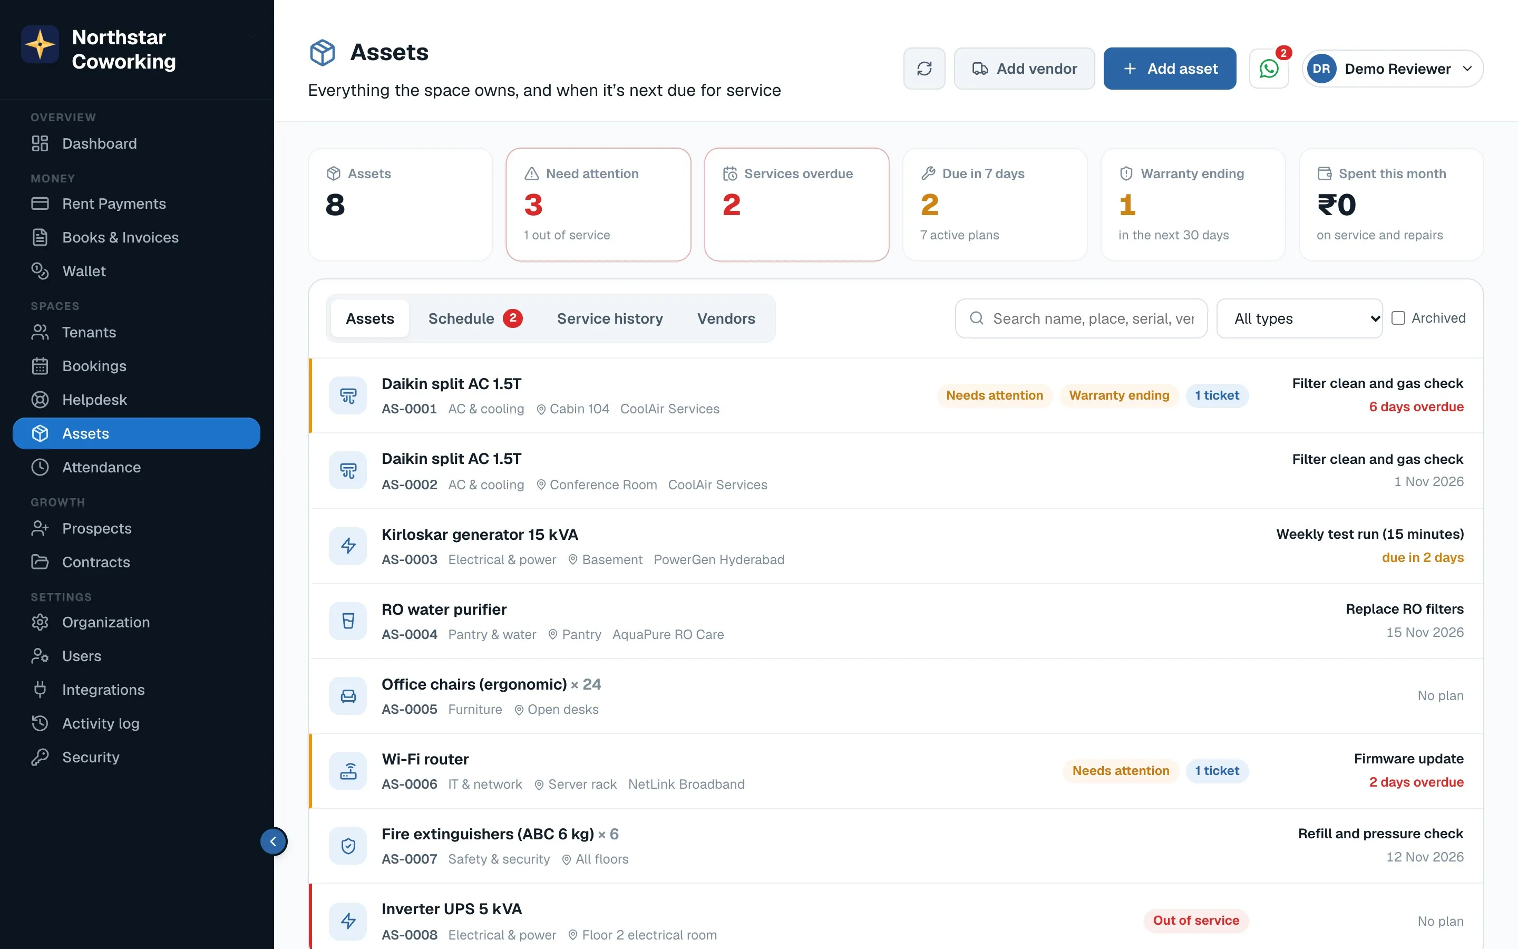1518x949 pixels.
Task: Collapse the sidebar with the chevron button
Action: click(274, 841)
